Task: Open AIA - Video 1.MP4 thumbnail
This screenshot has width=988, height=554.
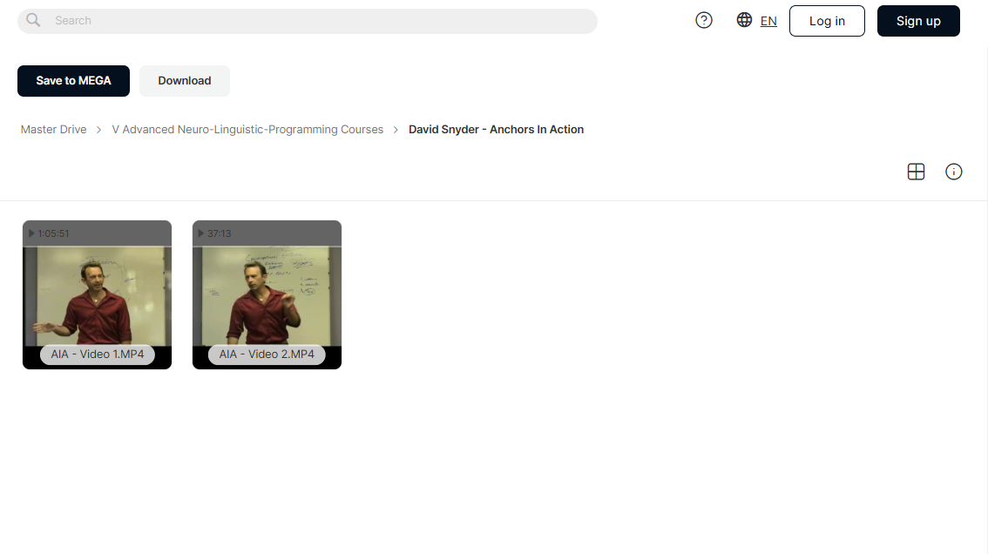Action: [x=97, y=294]
